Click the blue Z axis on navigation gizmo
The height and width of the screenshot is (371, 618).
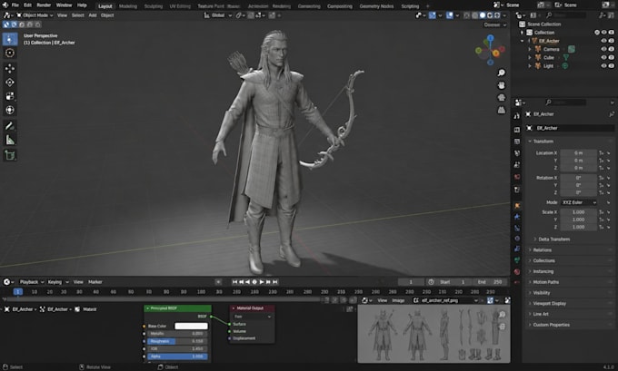pyautogui.click(x=490, y=38)
